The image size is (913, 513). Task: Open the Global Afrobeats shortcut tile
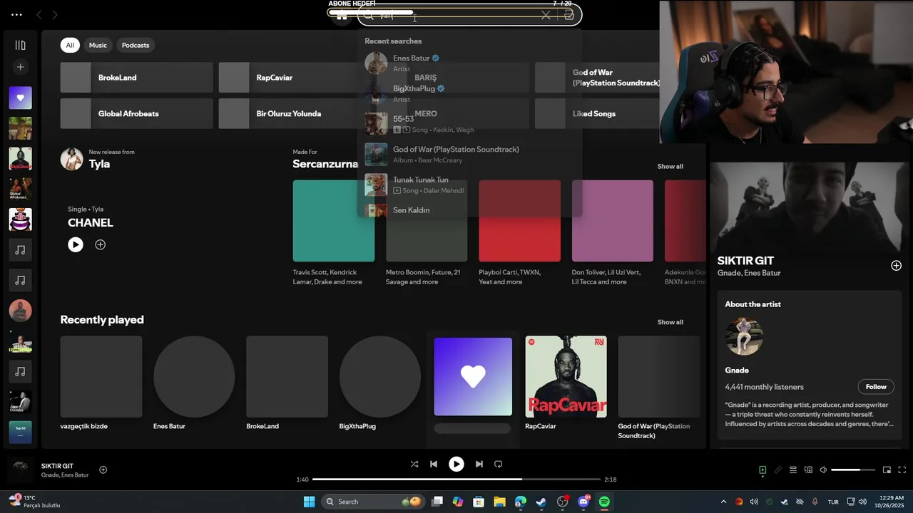click(136, 113)
